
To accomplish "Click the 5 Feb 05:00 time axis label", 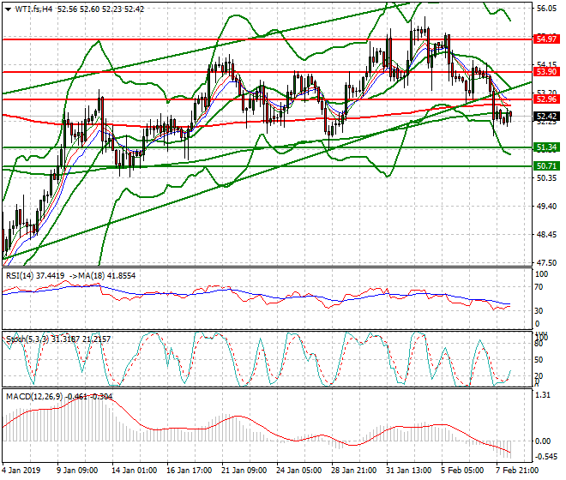I will click(463, 471).
